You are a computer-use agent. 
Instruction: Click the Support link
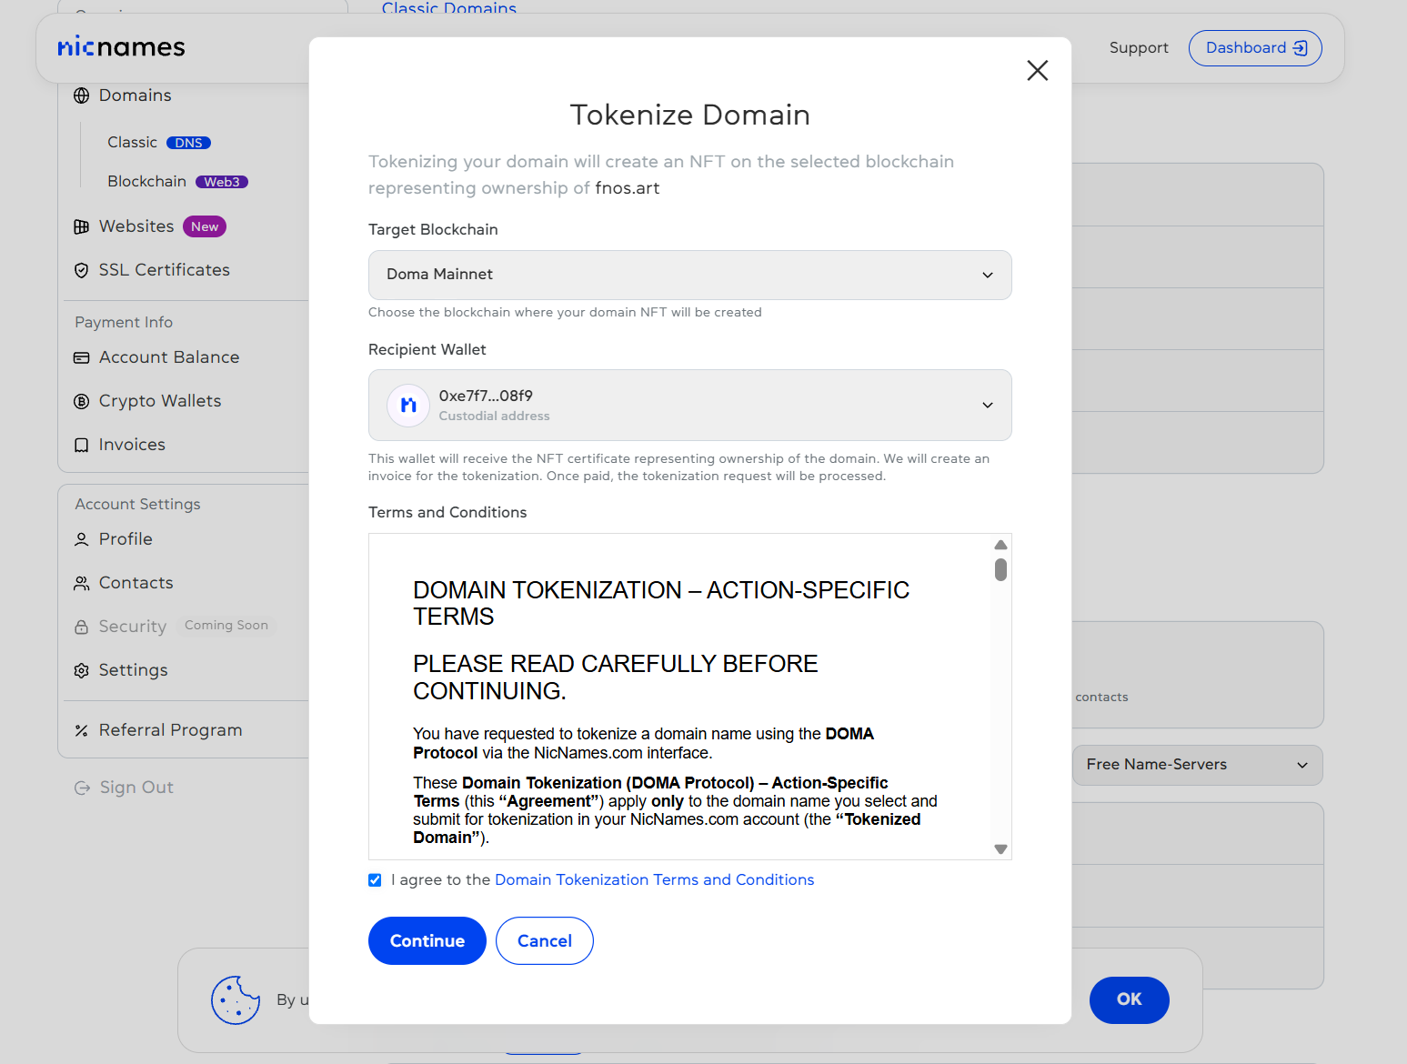point(1139,48)
